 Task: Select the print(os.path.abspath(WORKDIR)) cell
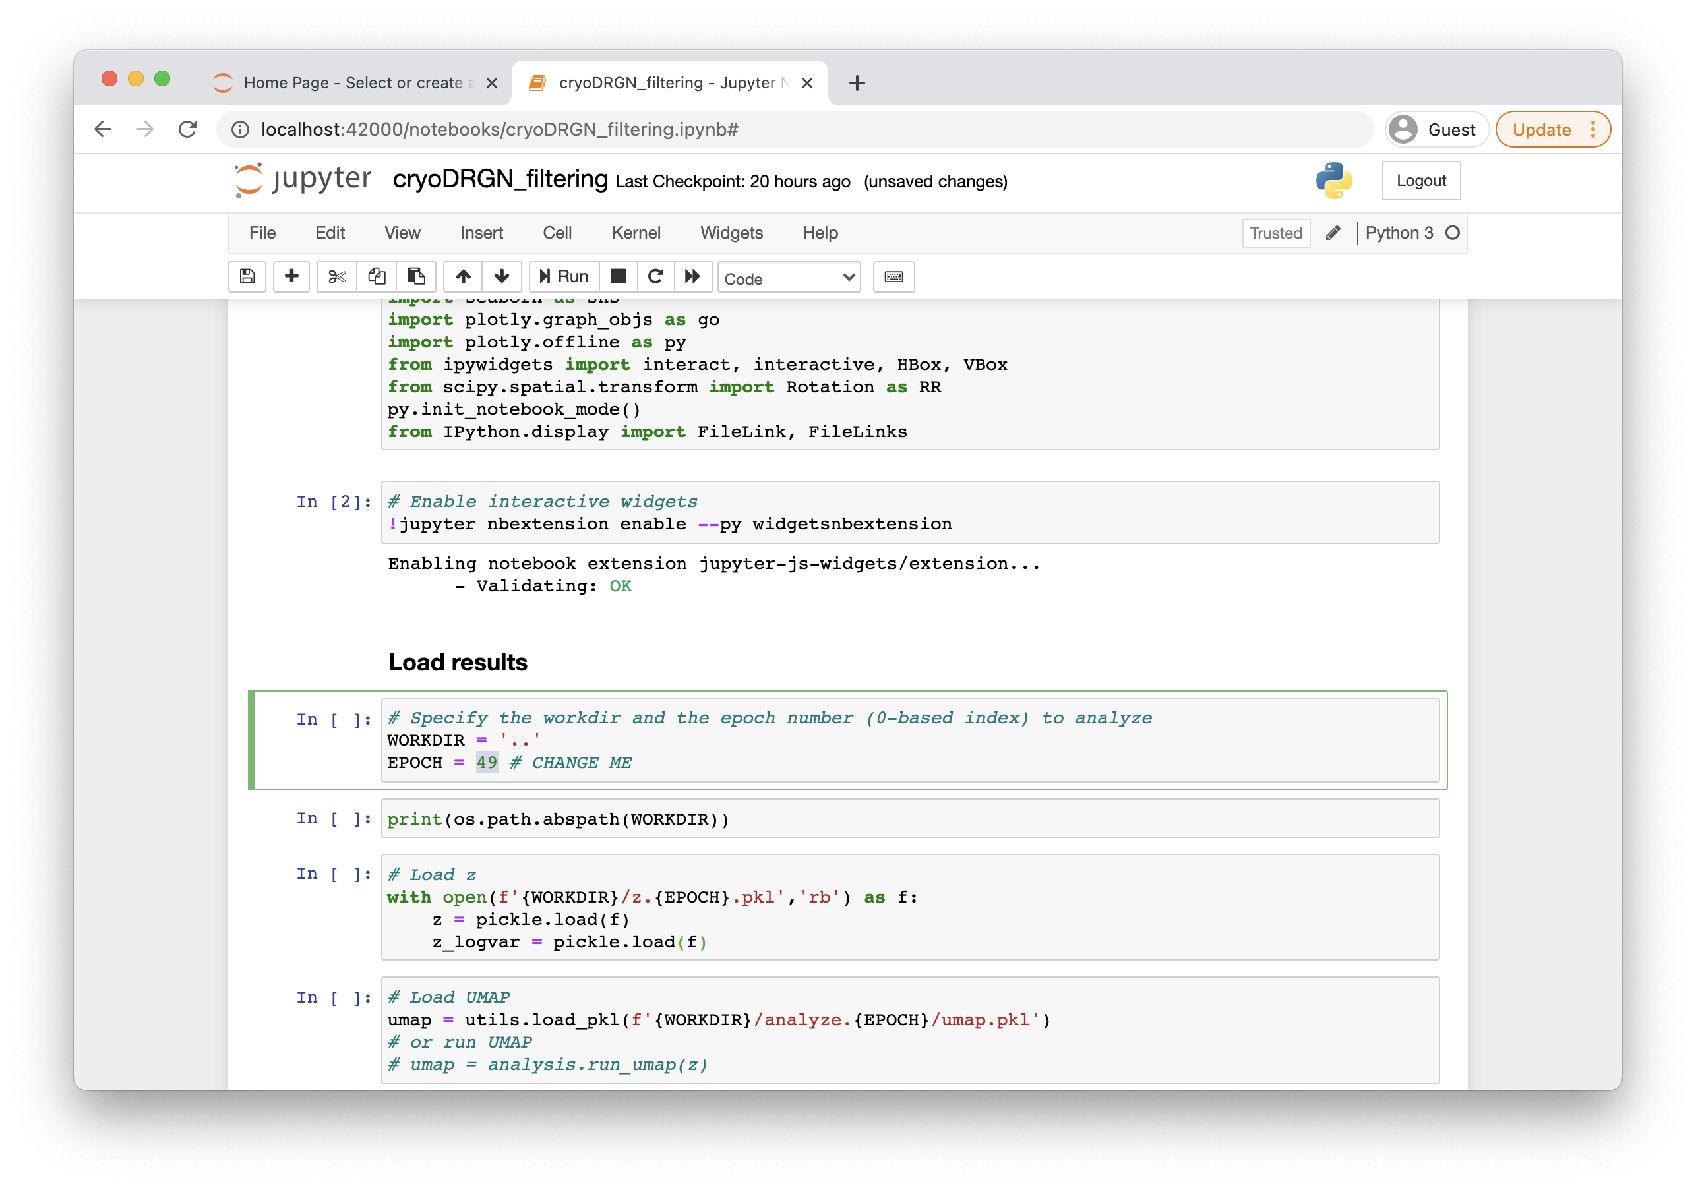coord(910,819)
